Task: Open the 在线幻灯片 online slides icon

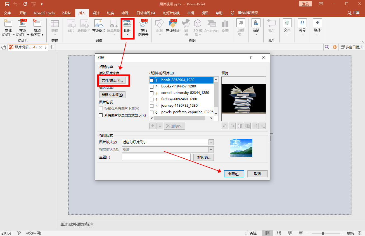Action: [x=22, y=23]
